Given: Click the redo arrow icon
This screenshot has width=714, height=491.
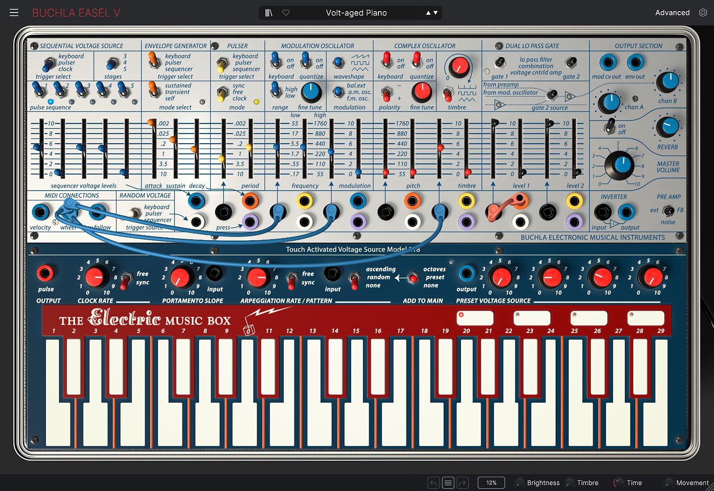Looking at the screenshot, I should [x=463, y=483].
